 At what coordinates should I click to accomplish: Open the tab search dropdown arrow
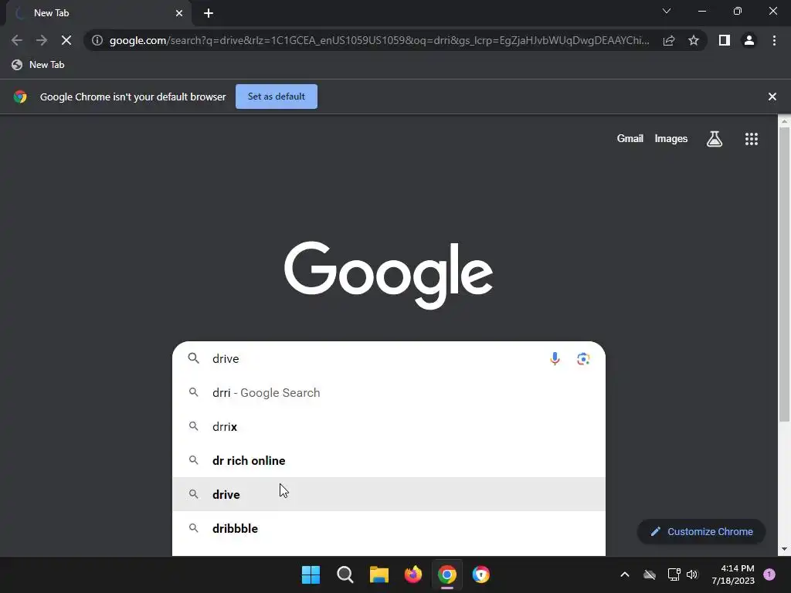667,11
